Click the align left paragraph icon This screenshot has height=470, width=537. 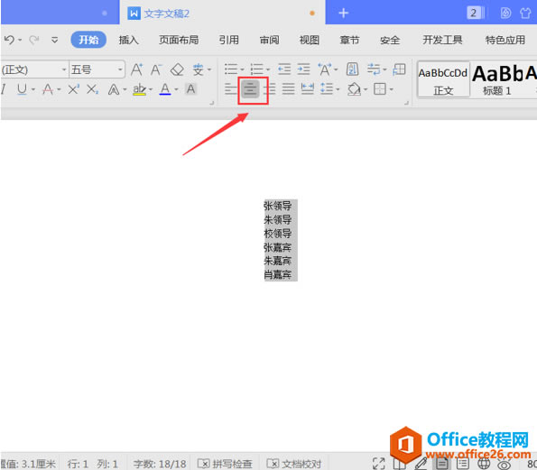point(231,89)
